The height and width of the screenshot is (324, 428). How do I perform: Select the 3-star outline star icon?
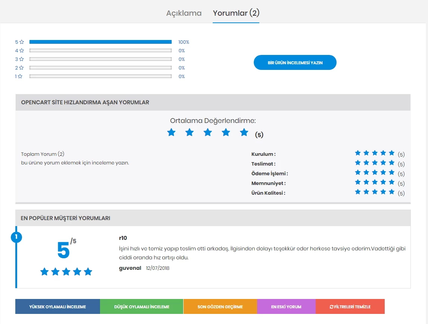(x=21, y=59)
